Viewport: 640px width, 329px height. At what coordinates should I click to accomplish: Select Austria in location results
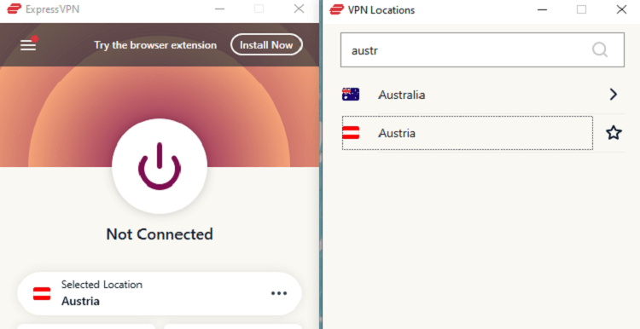468,133
